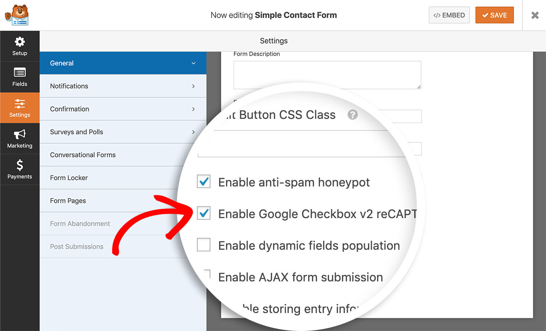Viewport: 546px width, 331px height.
Task: Open the EMBED dialog
Action: coord(449,15)
